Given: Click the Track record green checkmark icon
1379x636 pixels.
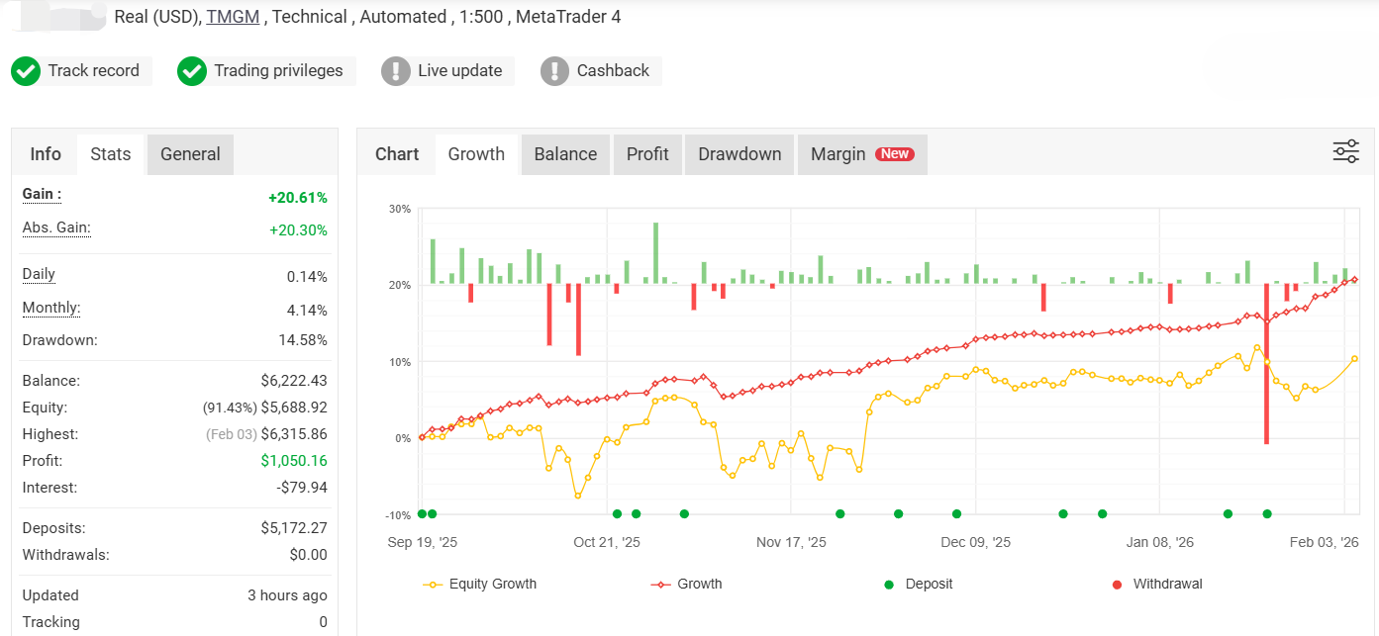Looking at the screenshot, I should [26, 71].
